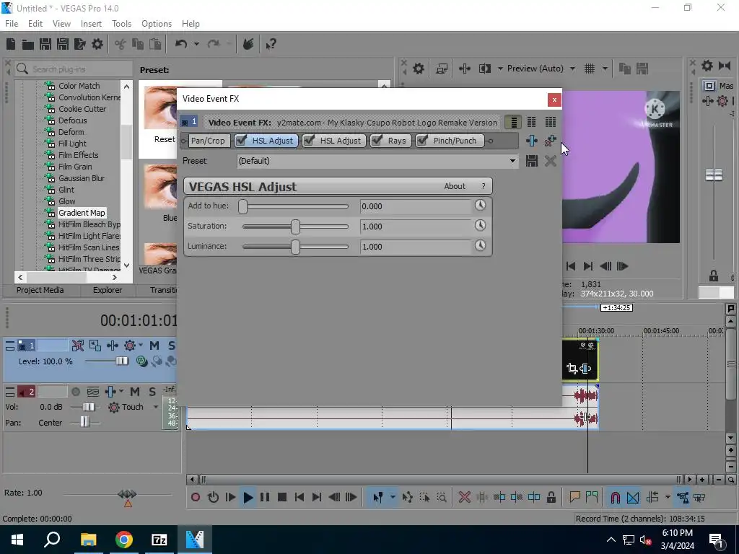Delete the current preset

pos(550,161)
